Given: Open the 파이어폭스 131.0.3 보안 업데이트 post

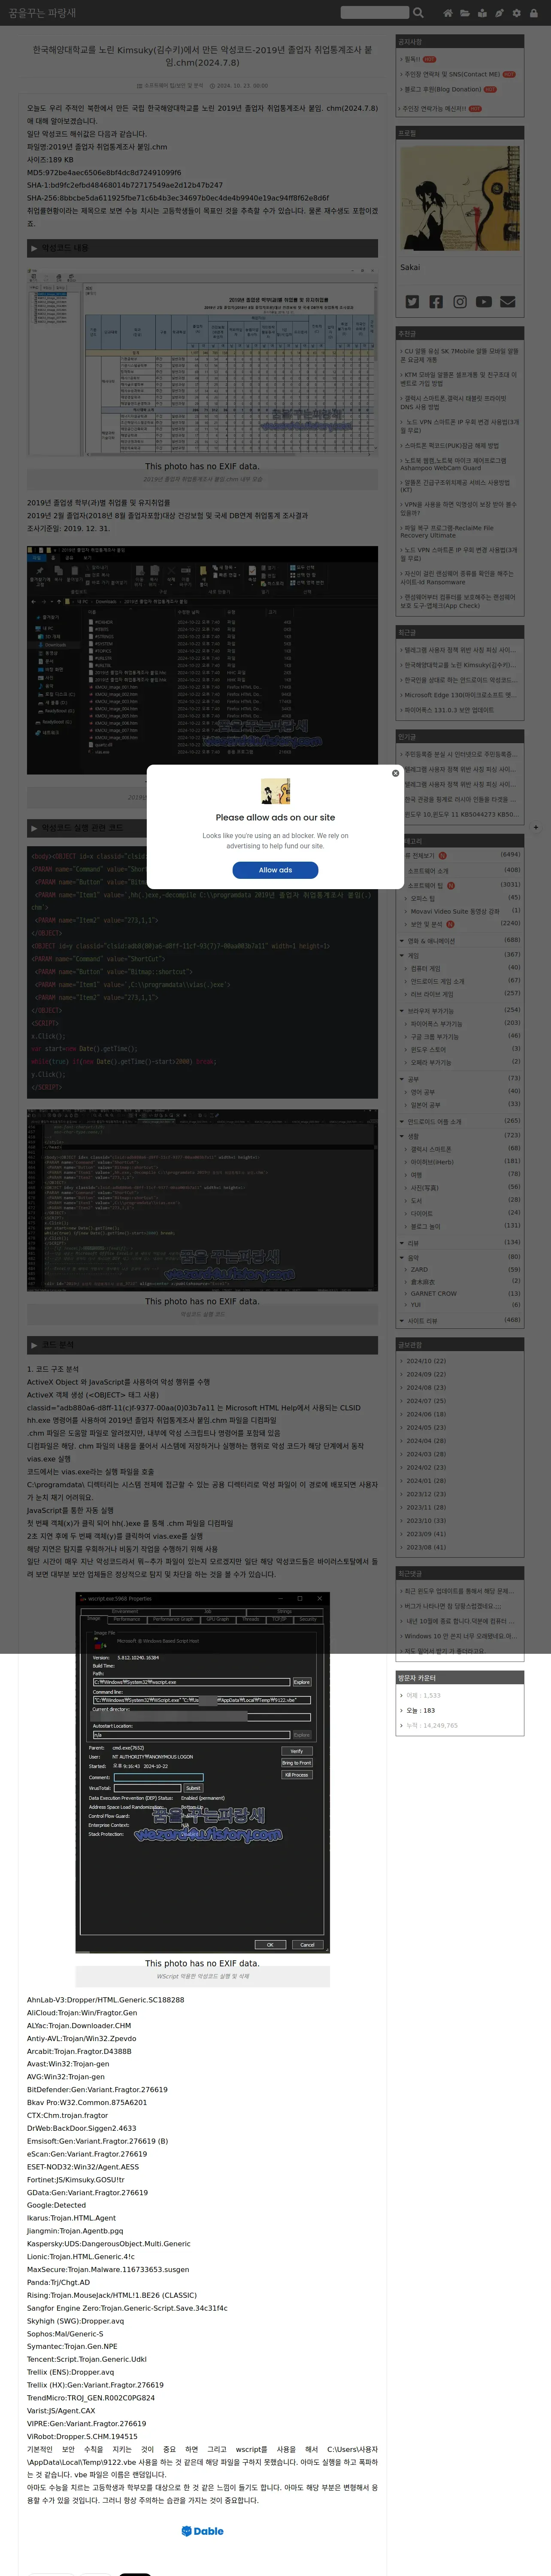Looking at the screenshot, I should tap(449, 710).
